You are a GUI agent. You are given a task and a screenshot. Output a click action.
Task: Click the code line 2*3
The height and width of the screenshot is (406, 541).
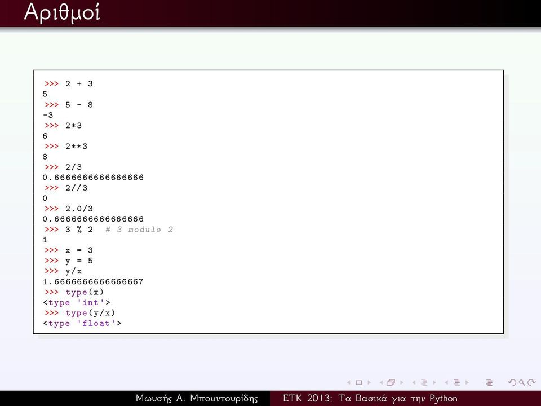(73, 125)
